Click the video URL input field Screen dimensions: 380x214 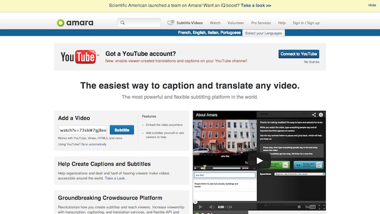tap(83, 130)
